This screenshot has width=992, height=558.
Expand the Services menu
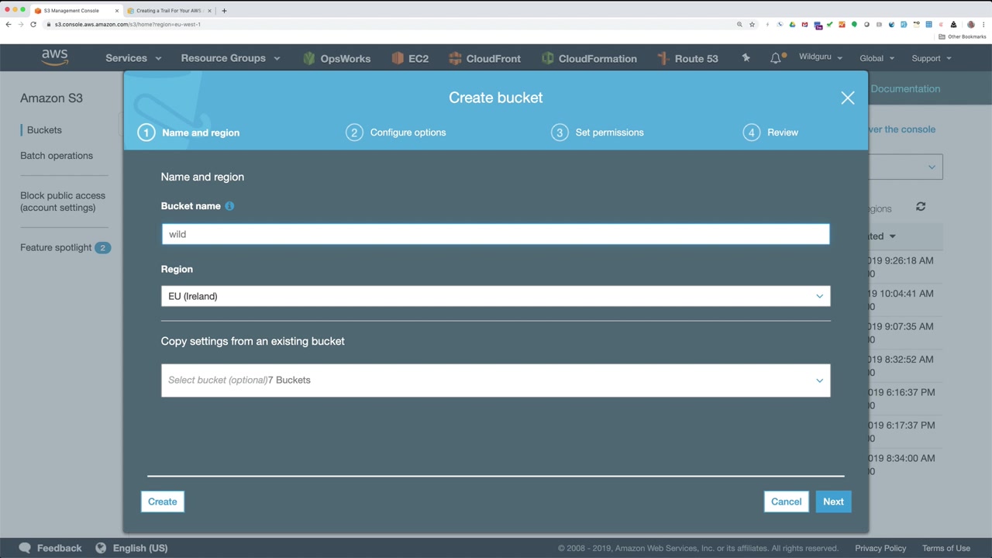coord(133,58)
